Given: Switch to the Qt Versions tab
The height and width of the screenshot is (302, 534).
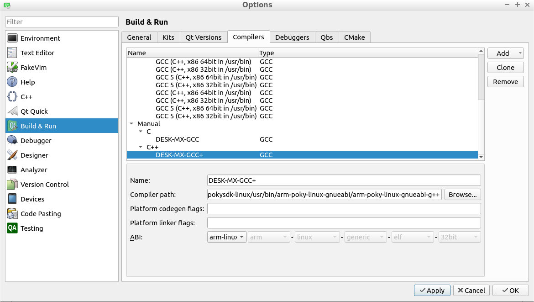Looking at the screenshot, I should (204, 37).
